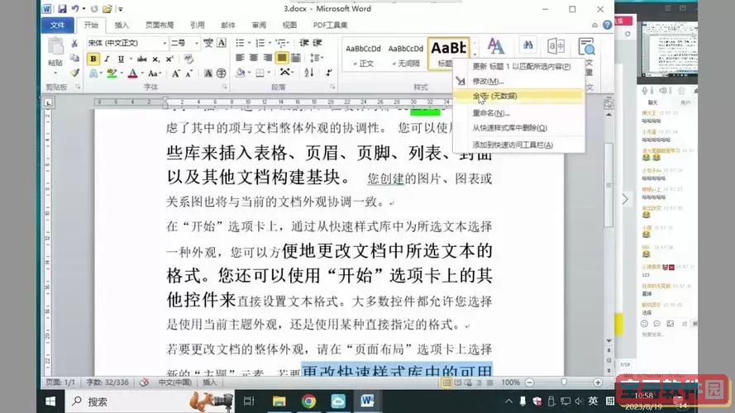Click the Distributed alignment icon

[296, 58]
